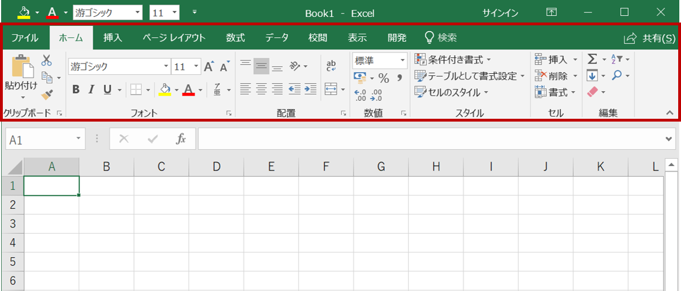Open the 条件付き書式 dropdown
The height and width of the screenshot is (291, 681).
coord(453,59)
